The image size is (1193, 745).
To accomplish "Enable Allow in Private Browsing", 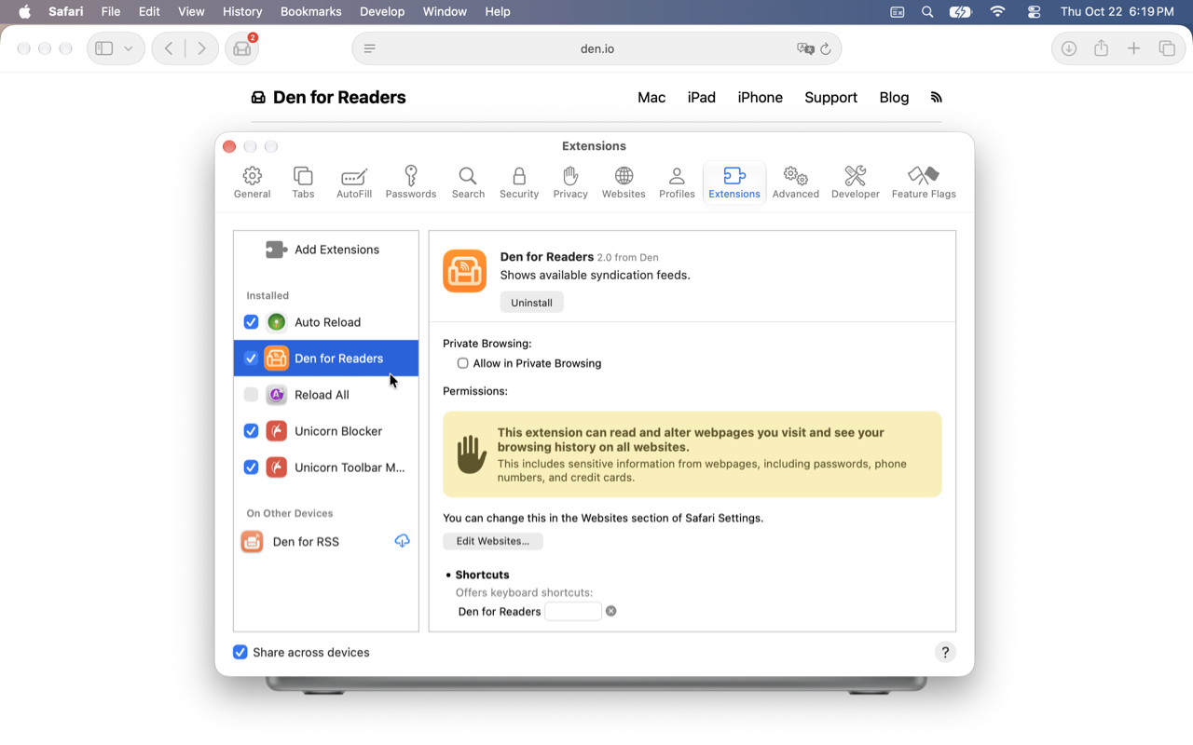I will point(462,363).
